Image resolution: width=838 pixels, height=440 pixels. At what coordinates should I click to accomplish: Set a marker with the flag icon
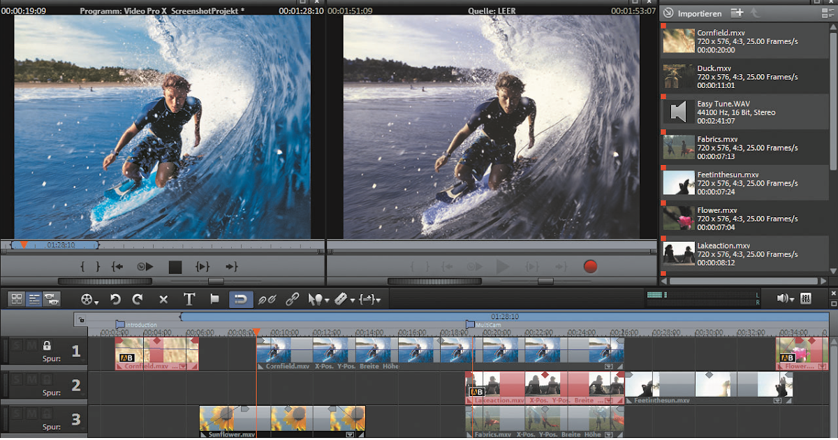[x=214, y=299]
